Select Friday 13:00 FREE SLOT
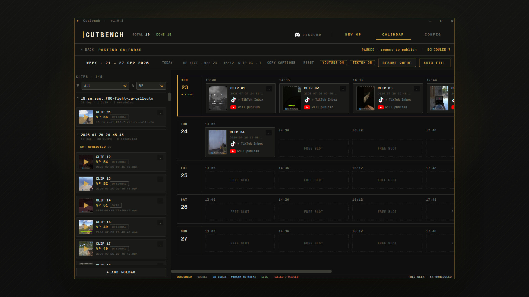The image size is (529, 297). pyautogui.click(x=240, y=180)
